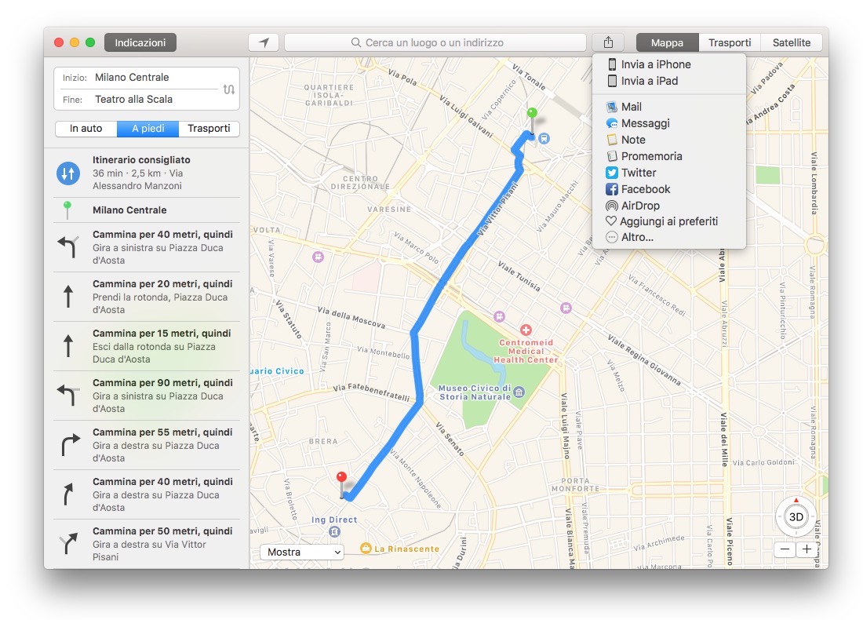
Task: Choose Promemoria from share menu
Action: tap(669, 156)
